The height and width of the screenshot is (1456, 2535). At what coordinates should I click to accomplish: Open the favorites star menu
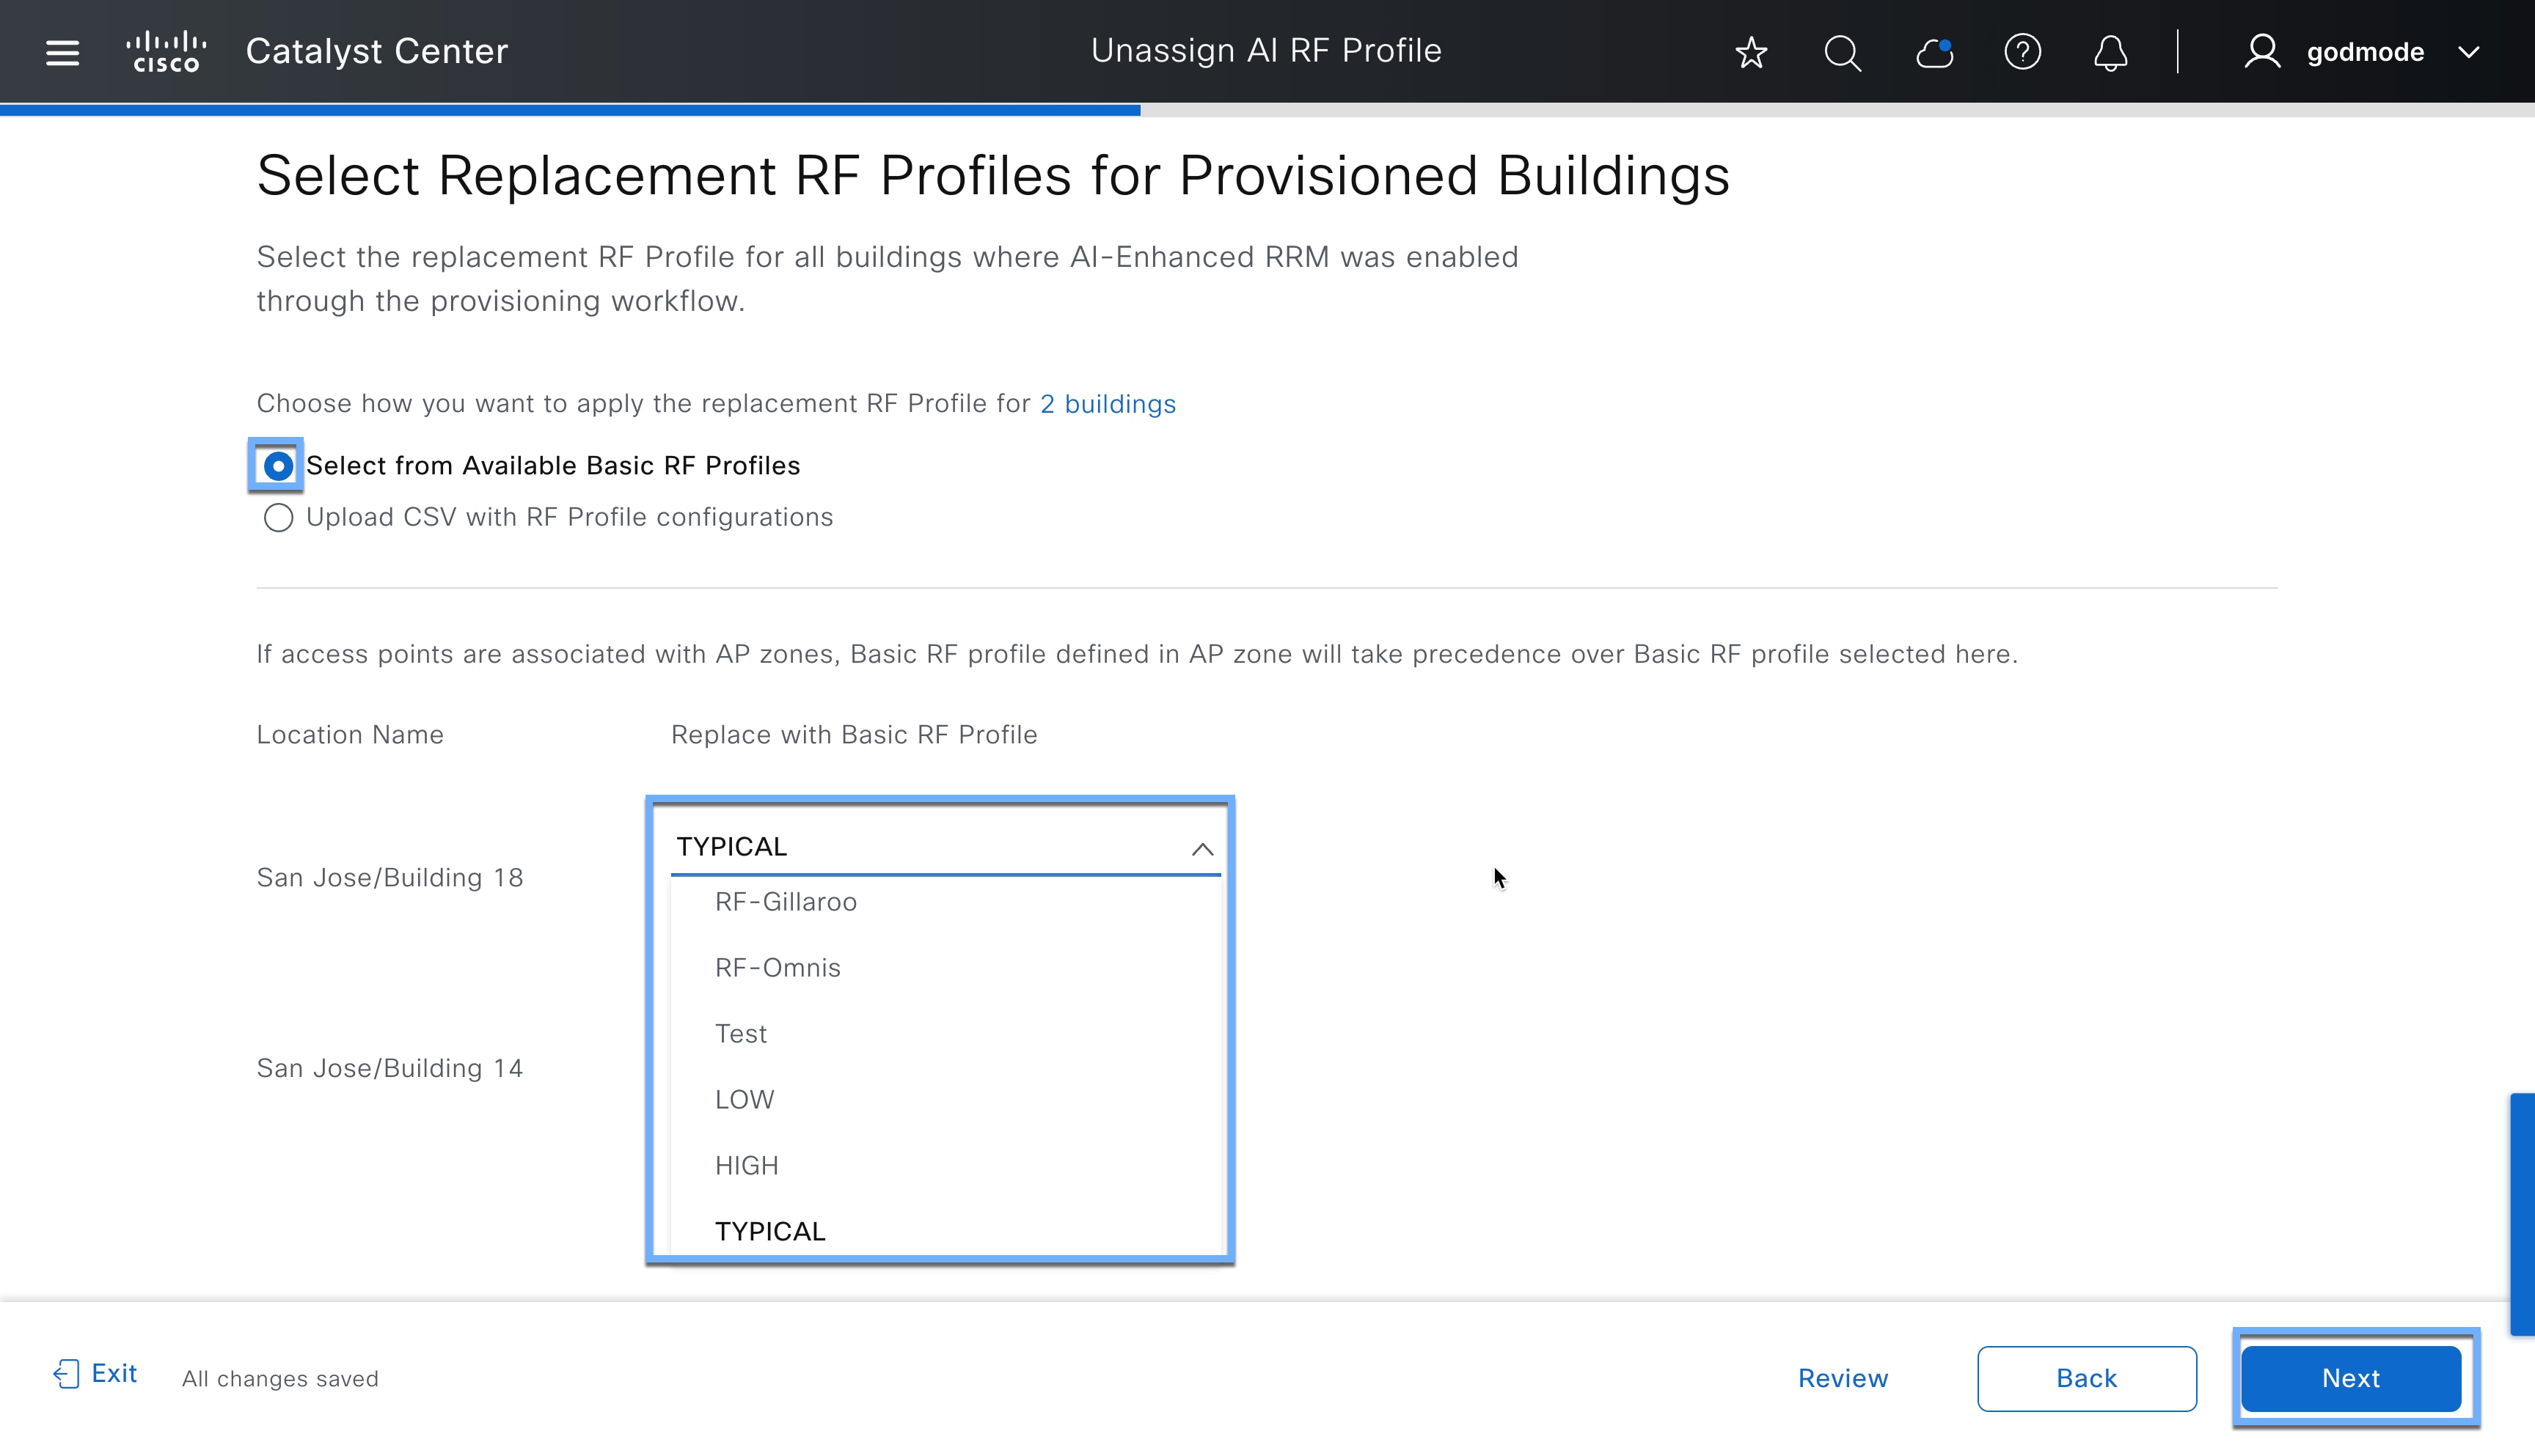tap(1751, 52)
